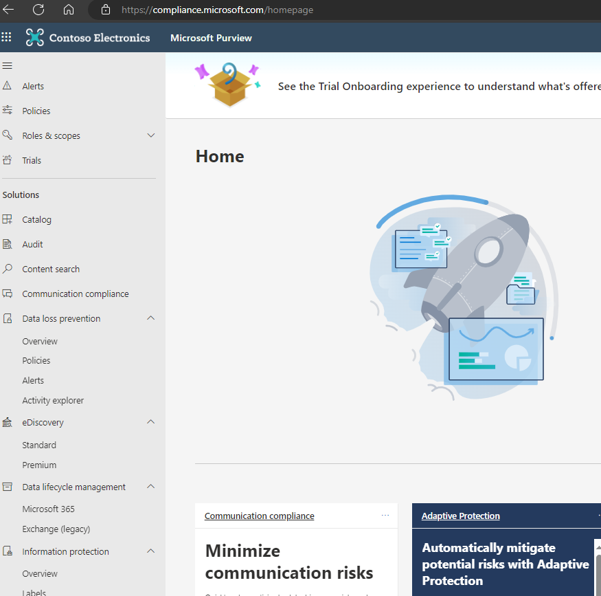
Task: Collapse the Data loss prevention chevron
Action: click(151, 318)
